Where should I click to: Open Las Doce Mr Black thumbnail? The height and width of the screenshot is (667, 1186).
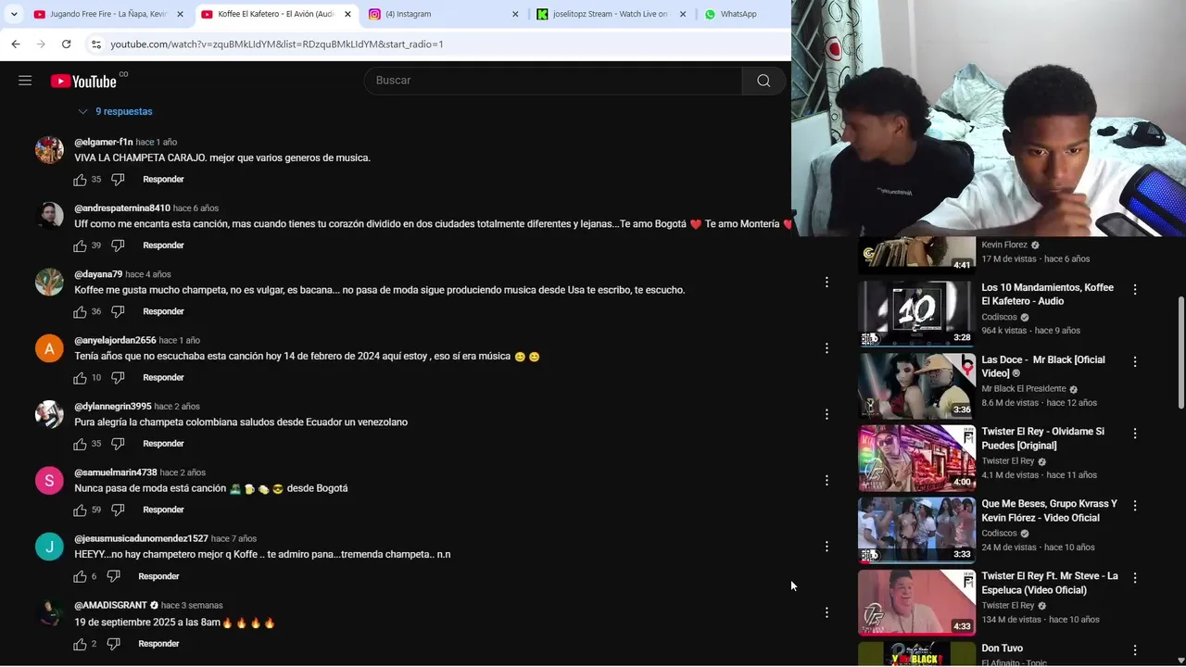pos(916,385)
